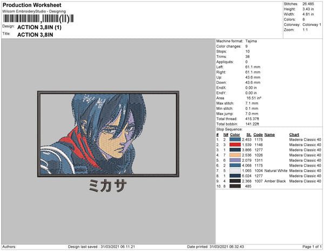
Task: Click the Area value 16.51 in²
Action: pos(254,98)
